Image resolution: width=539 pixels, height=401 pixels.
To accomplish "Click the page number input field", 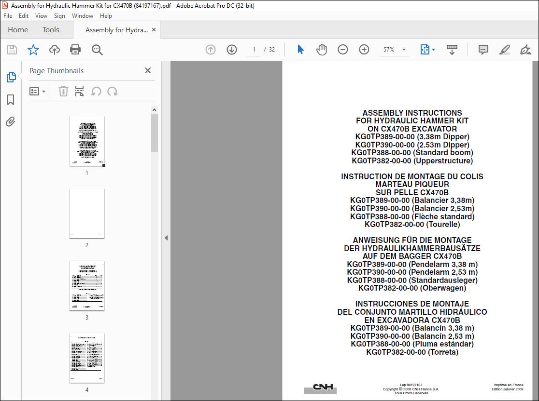I will [254, 50].
